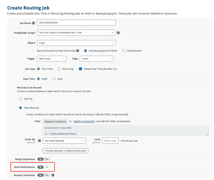
Task: Uncheck Delete One-Time Job after run
Action: [81, 69]
